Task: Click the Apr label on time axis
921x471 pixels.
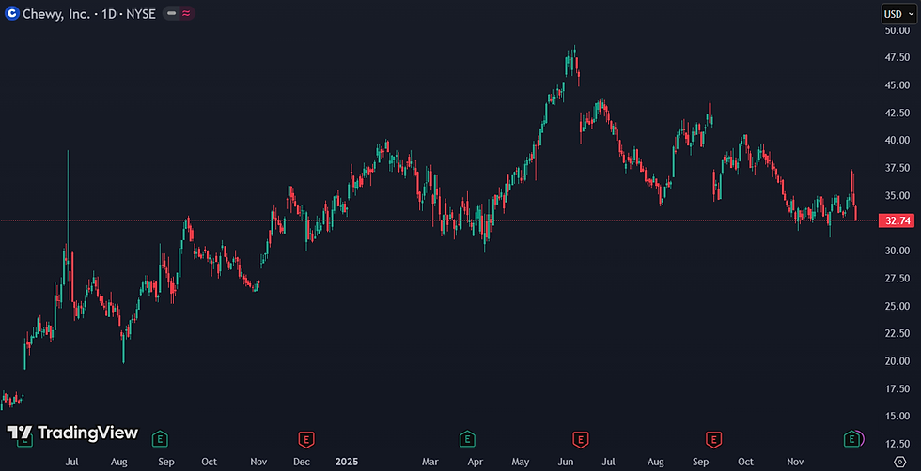Action: pos(476,462)
